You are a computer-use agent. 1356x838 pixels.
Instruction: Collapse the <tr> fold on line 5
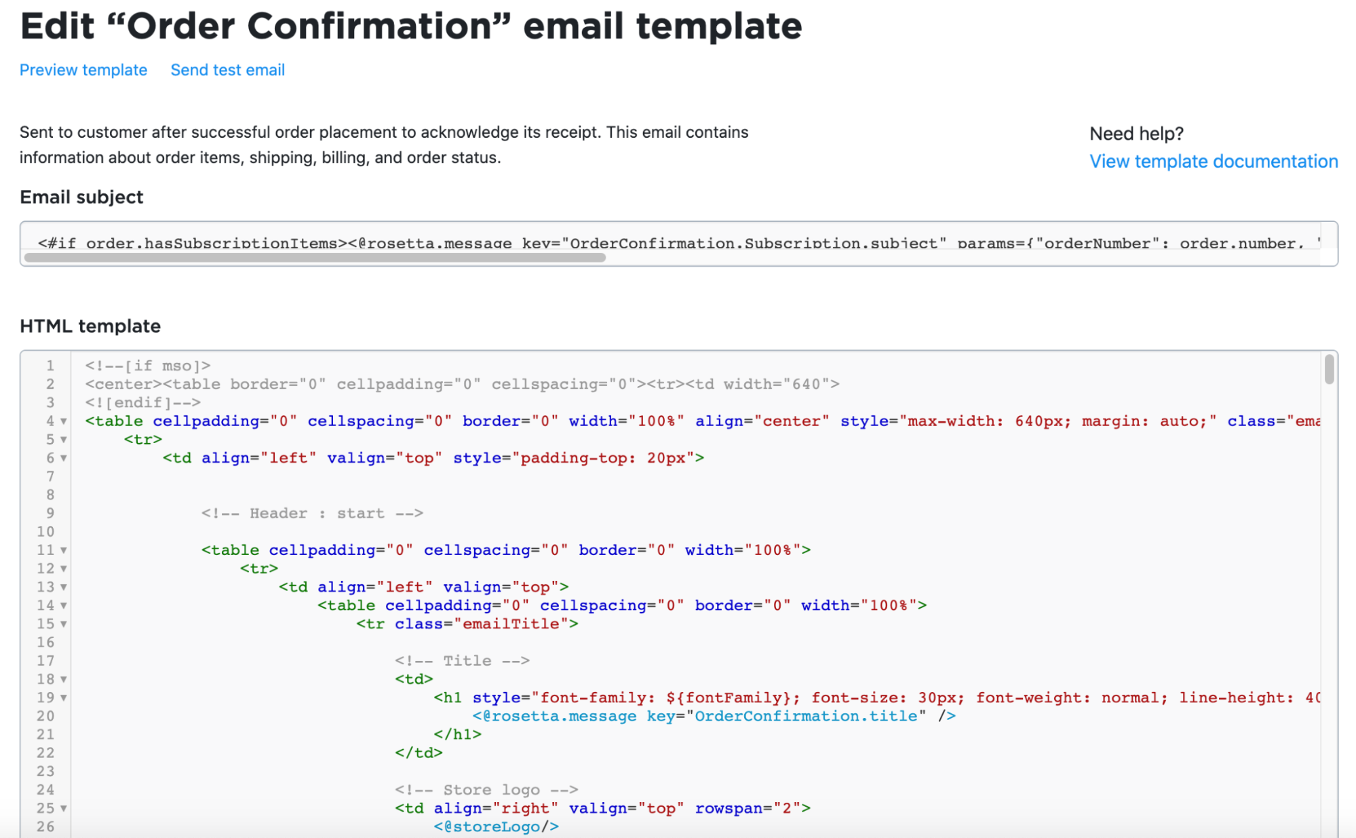[x=62, y=440]
